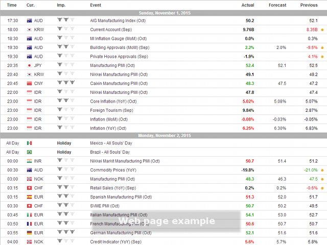327x245 pixels.
Task: Click orange revision dot beside -9.5% previous value
Action: 322,47
